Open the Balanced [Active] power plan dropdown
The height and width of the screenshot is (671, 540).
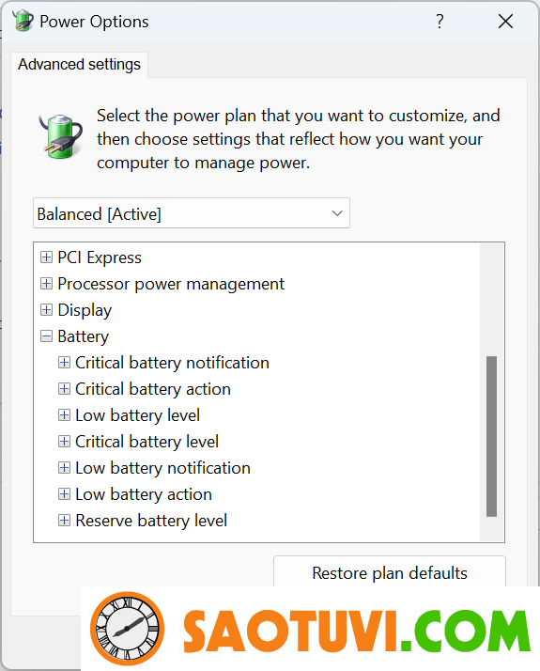[x=192, y=213]
